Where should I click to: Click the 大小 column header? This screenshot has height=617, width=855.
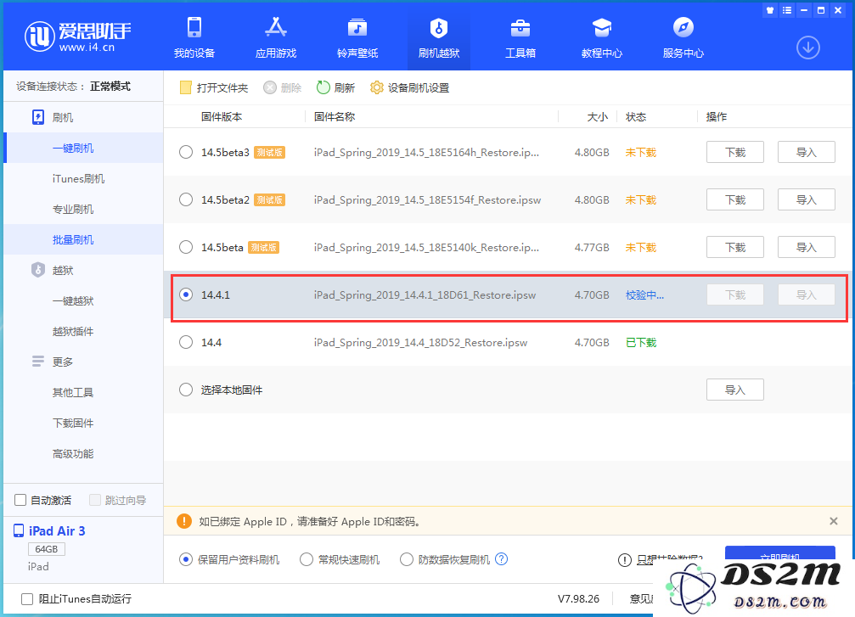point(597,116)
